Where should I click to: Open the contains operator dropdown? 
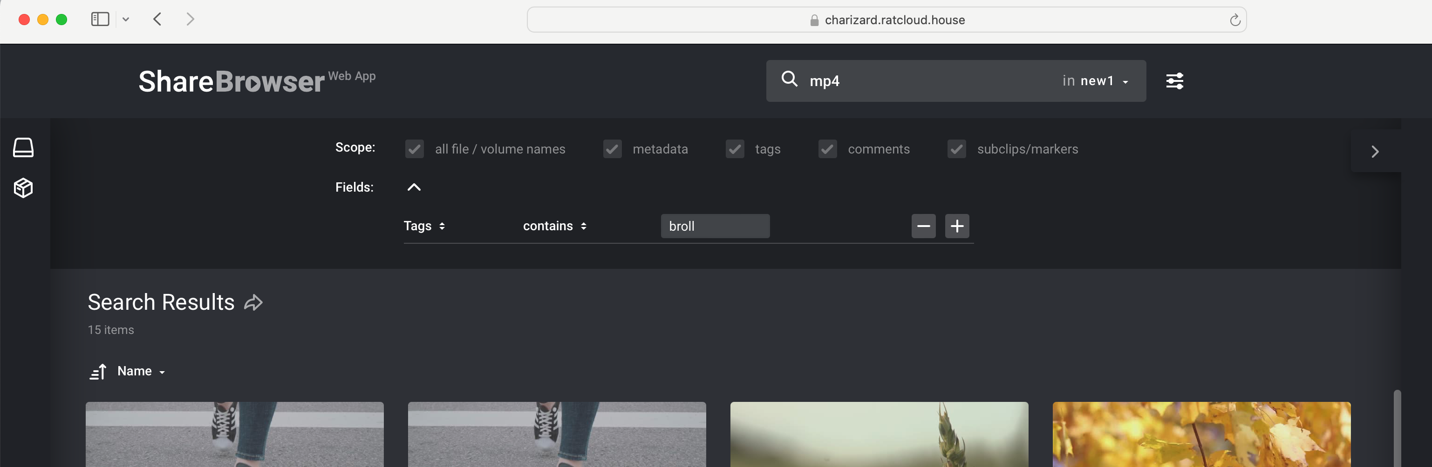555,226
